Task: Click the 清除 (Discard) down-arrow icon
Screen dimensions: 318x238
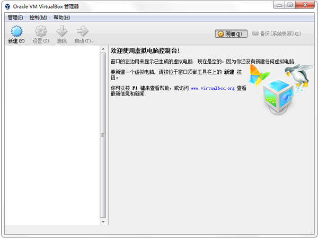Action: [x=61, y=31]
